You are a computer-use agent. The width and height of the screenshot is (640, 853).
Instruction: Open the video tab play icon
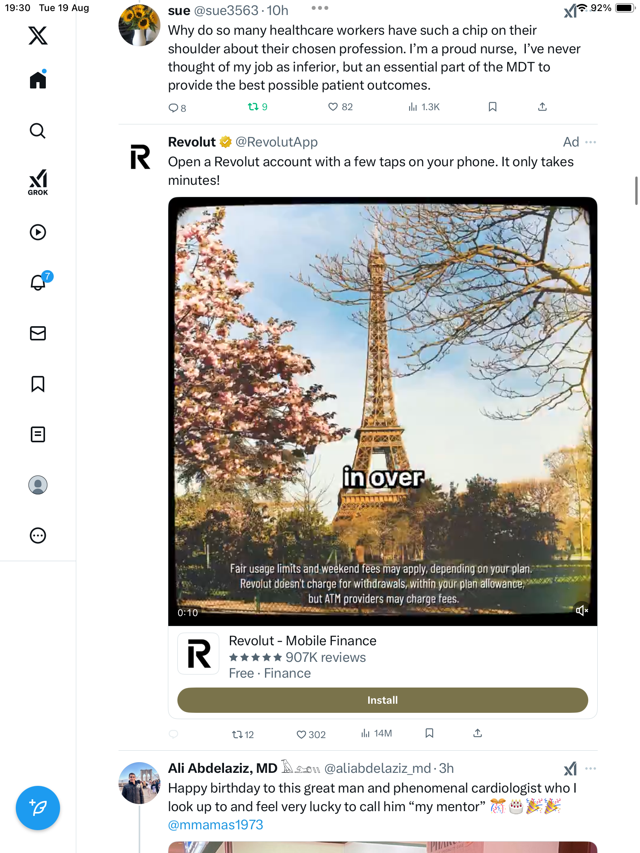tap(38, 232)
